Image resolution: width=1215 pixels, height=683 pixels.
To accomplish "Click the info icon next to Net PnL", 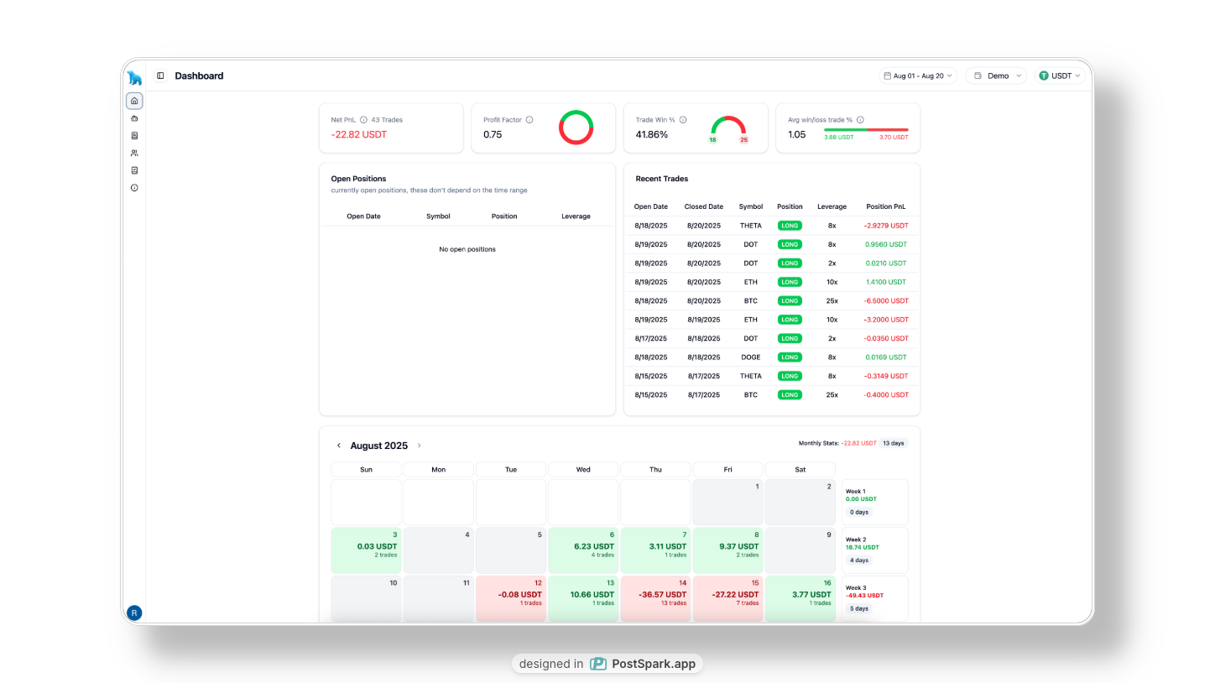I will tap(363, 120).
